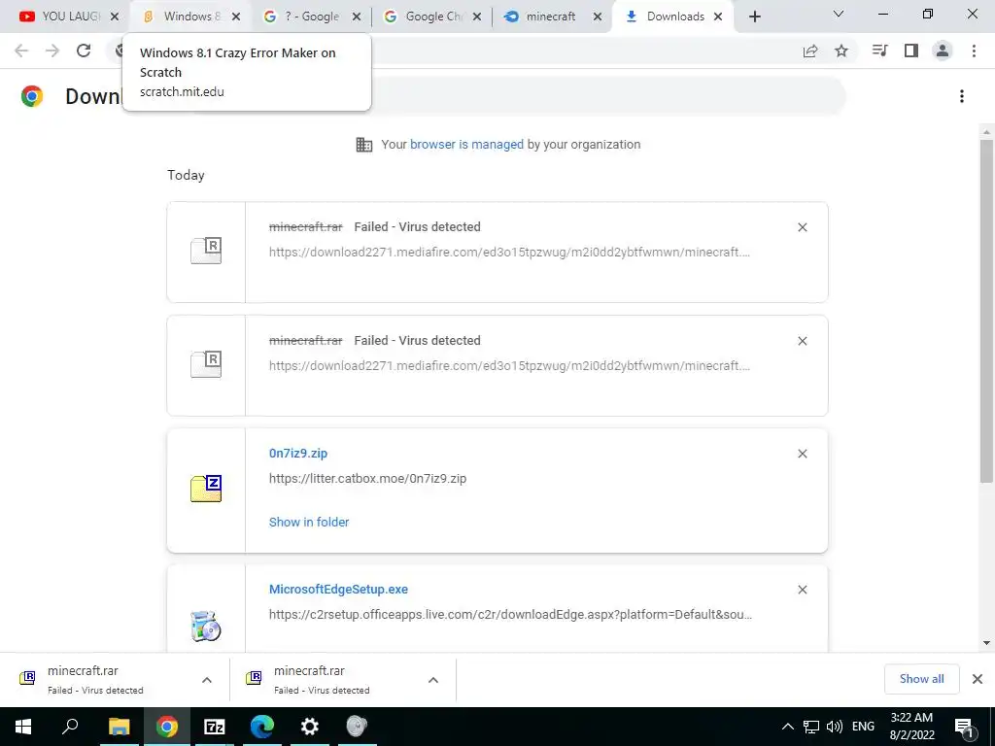
Task: Open the 0n7iz9.zip file link
Action: click(298, 453)
